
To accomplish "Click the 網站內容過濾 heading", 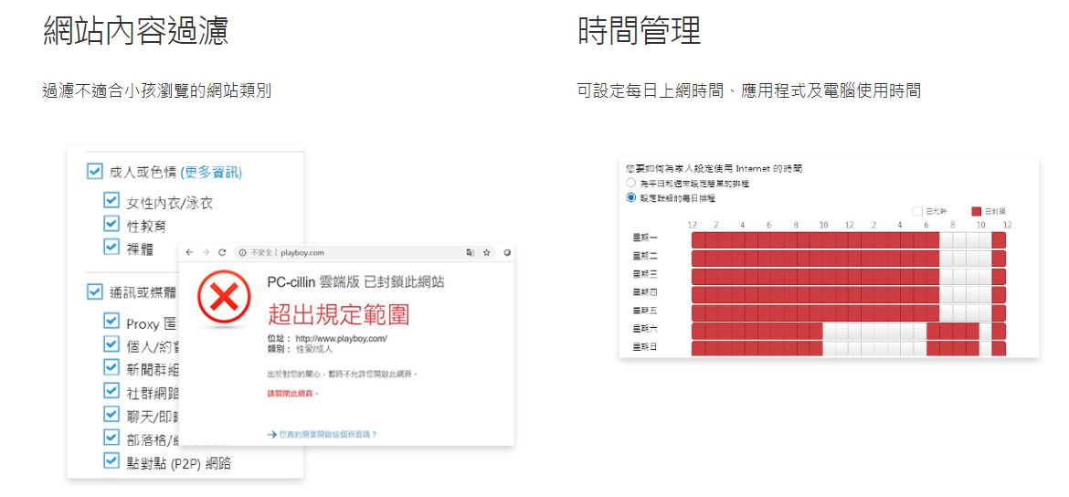I will tap(135, 31).
